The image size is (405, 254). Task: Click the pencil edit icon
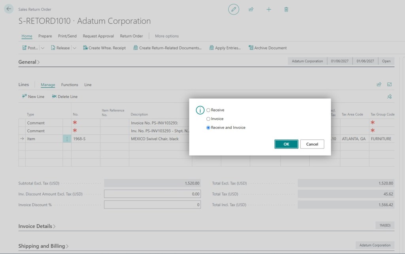233,9
